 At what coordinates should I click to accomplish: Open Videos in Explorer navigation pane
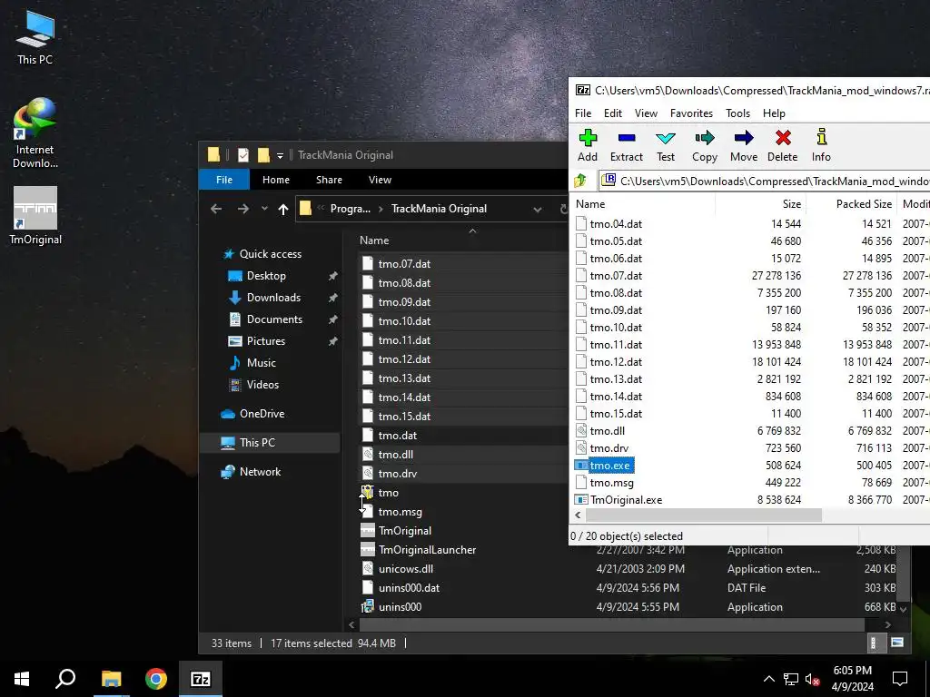coord(262,385)
